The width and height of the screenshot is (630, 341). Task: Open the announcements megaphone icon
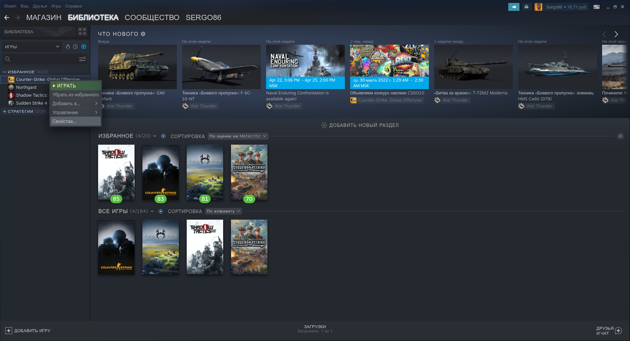pos(513,7)
